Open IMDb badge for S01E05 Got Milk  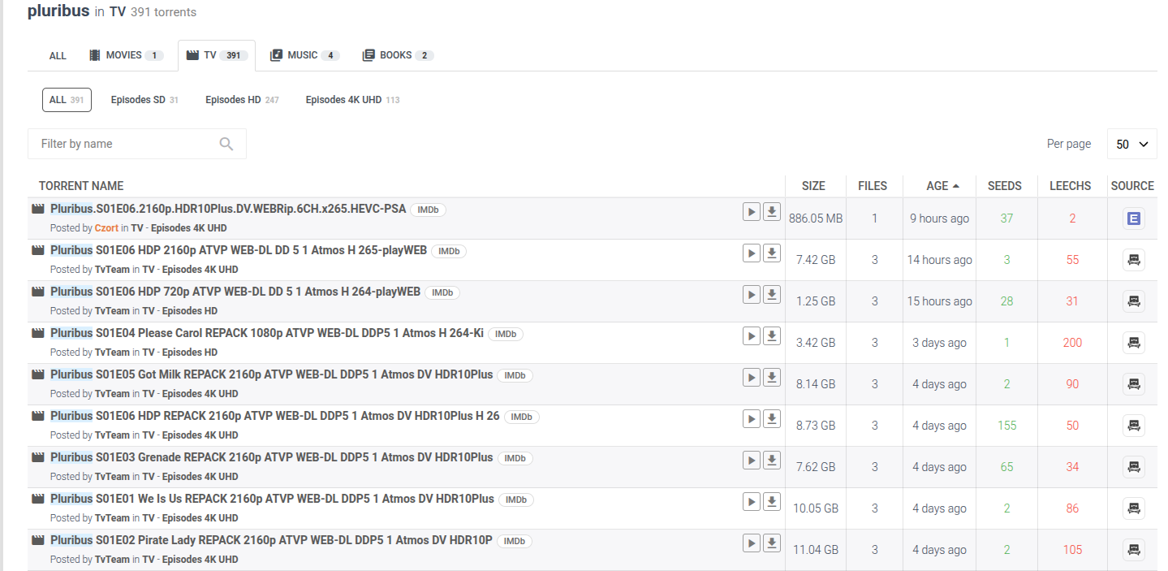point(515,375)
